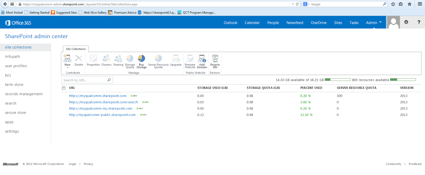Click the search magnifier in URL box

(109, 80)
